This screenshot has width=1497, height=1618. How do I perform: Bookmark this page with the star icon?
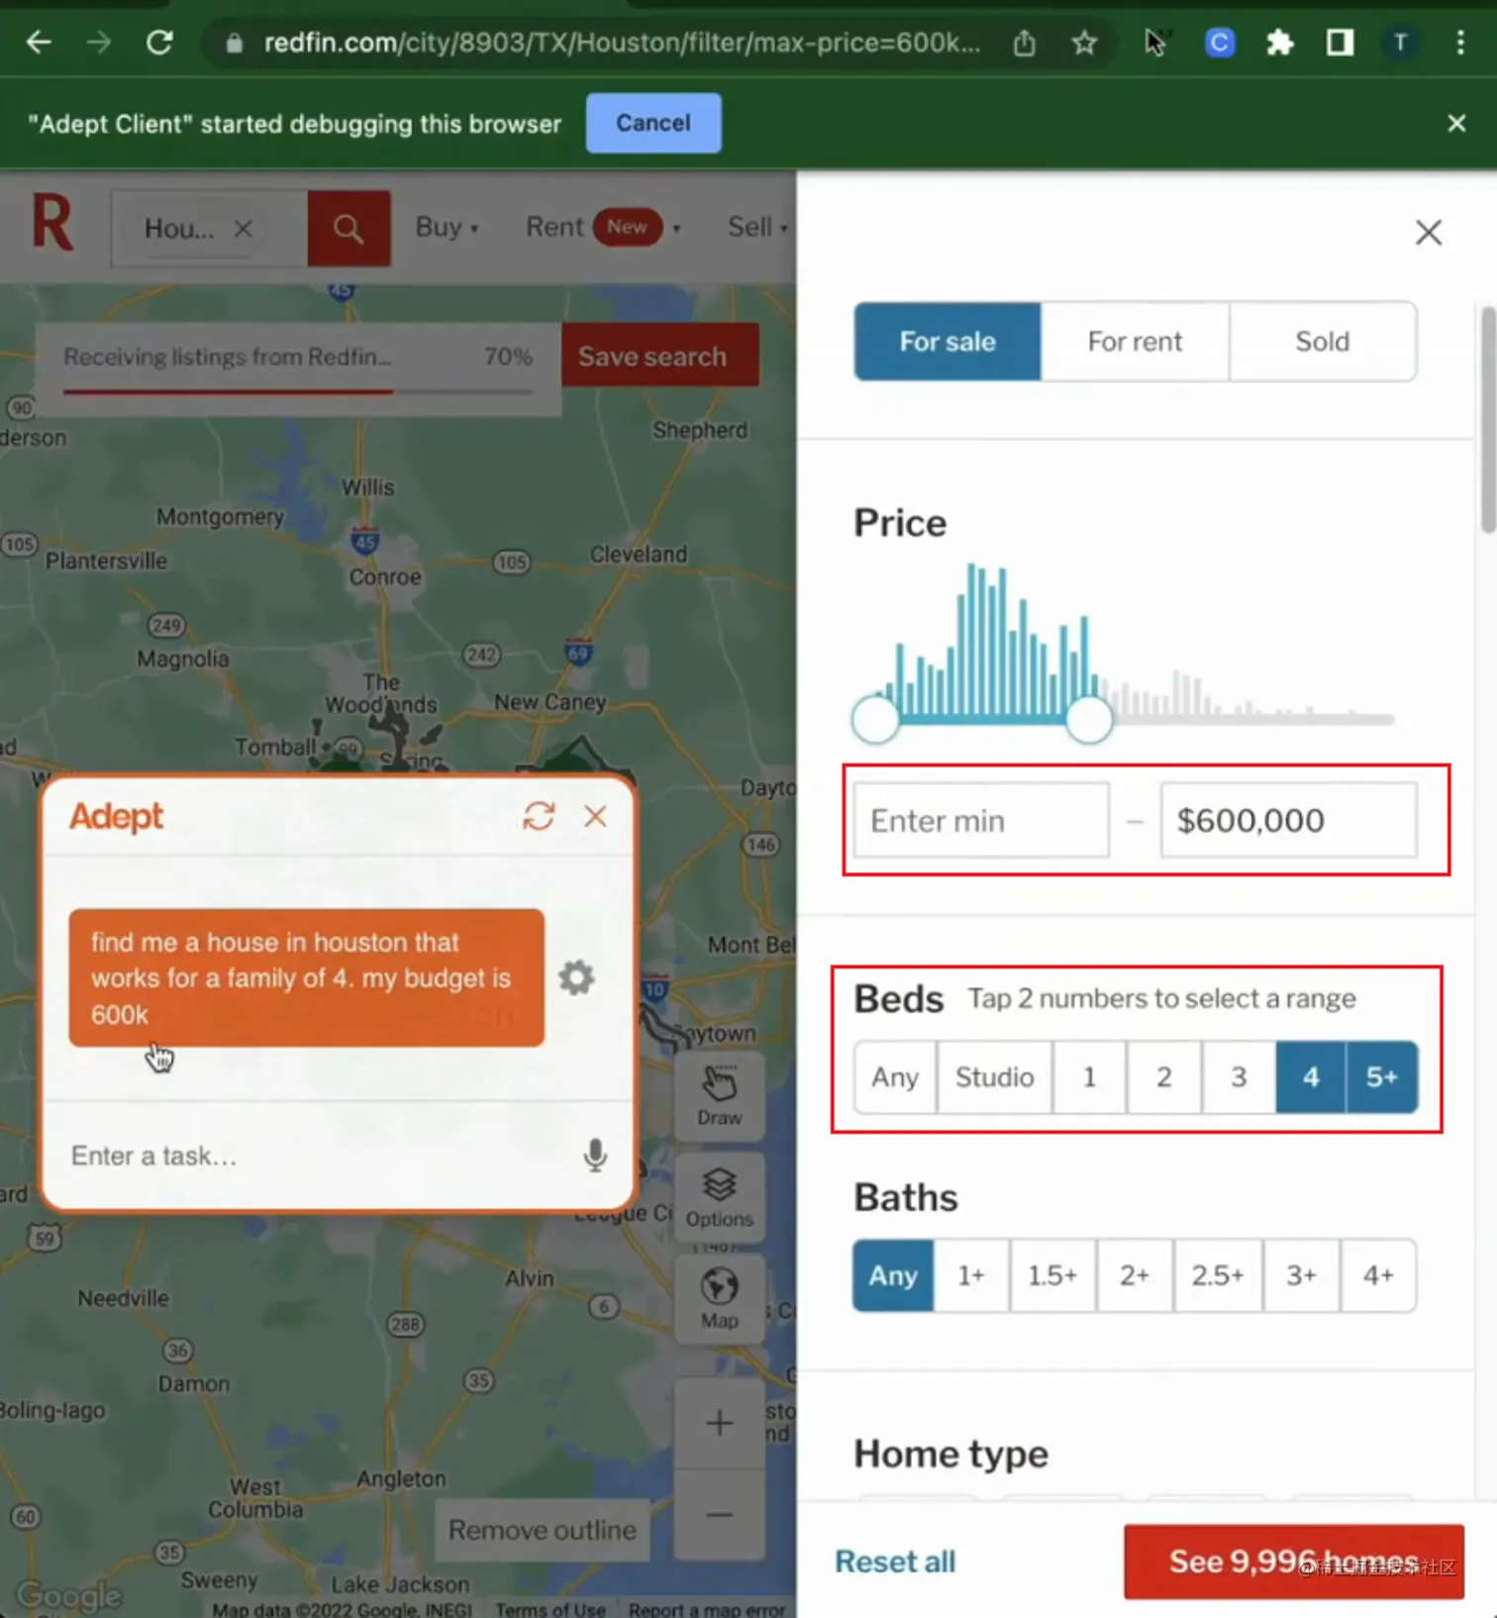(1084, 43)
